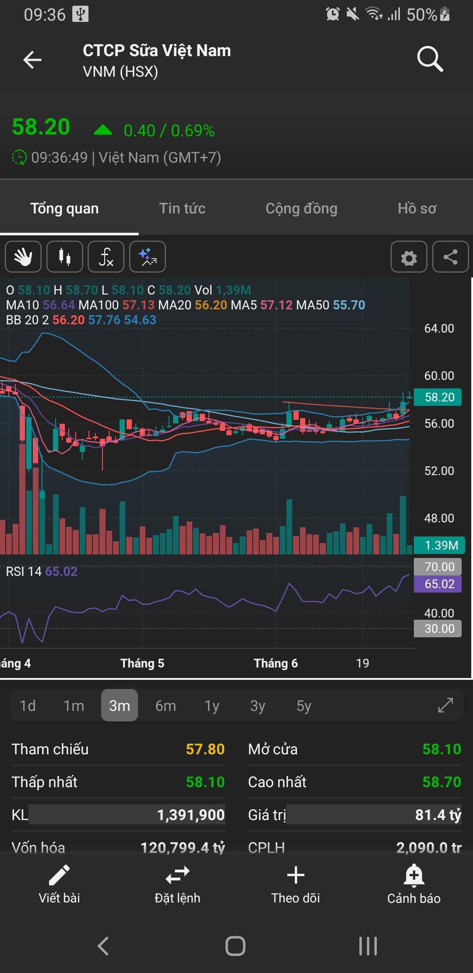Go to the Hồ sơ tab

417,209
